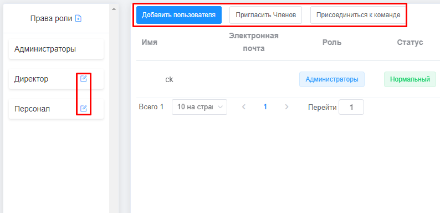440x213 pixels.
Task: Select the Директор role card
Action: click(x=56, y=79)
